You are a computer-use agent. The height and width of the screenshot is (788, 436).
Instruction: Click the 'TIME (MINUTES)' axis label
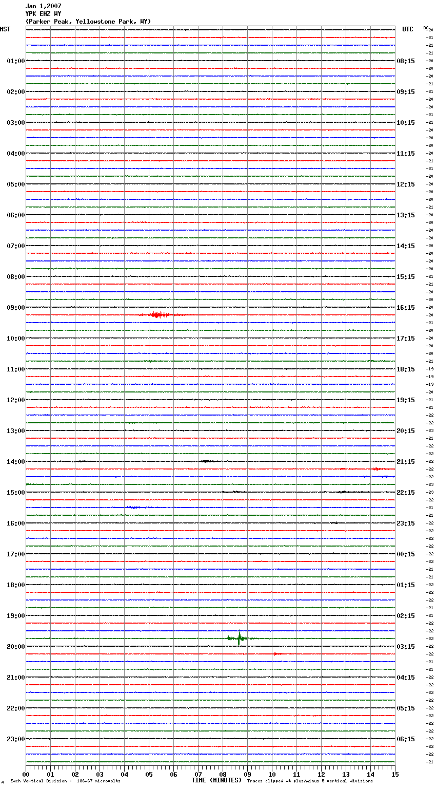[216, 780]
